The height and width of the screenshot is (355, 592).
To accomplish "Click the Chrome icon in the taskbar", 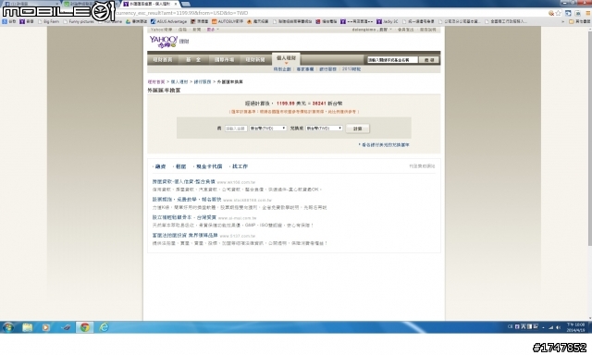I will pyautogui.click(x=85, y=326).
